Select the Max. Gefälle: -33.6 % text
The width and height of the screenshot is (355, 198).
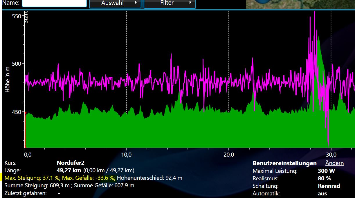(89, 178)
